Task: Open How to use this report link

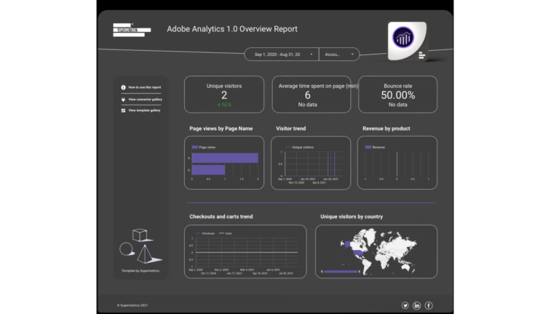Action: [x=145, y=87]
